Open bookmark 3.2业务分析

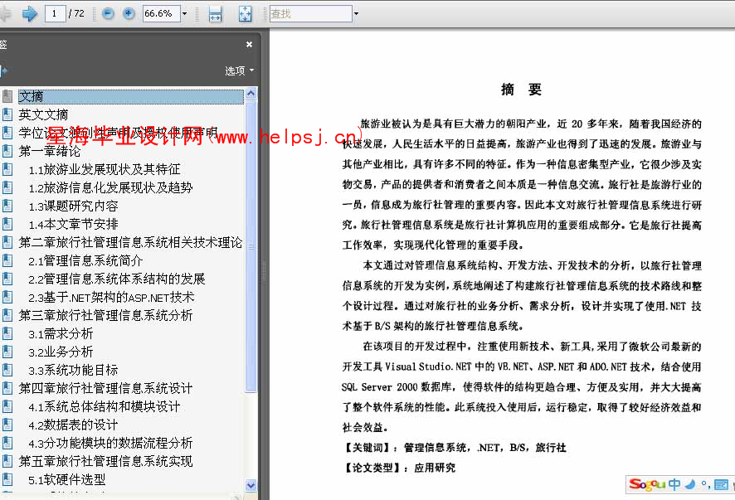coord(61,352)
